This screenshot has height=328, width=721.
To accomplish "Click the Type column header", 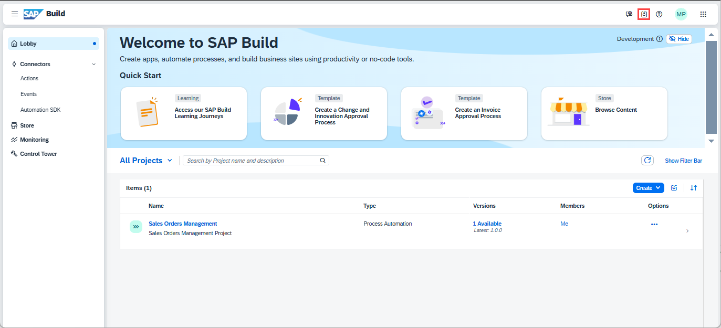I will pyautogui.click(x=370, y=206).
